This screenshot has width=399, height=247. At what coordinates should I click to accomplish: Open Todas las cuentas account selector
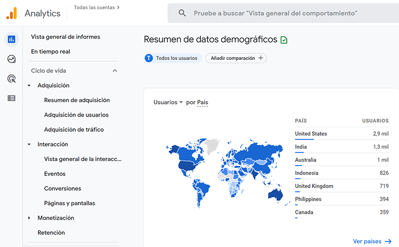point(96,8)
